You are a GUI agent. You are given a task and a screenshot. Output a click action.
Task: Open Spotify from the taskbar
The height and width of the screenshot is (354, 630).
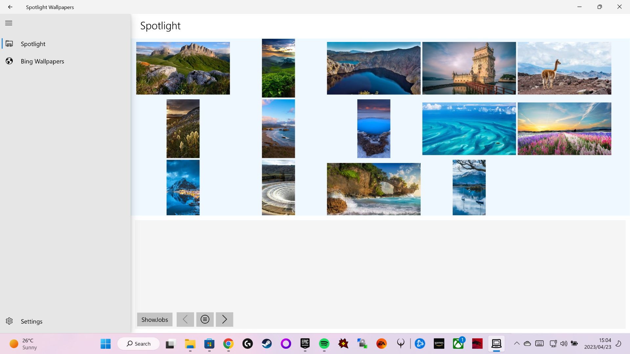pyautogui.click(x=324, y=344)
